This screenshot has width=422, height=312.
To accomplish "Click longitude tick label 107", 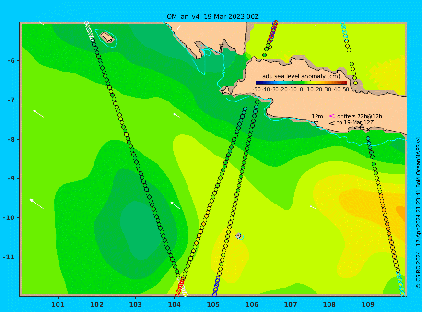I will coord(291,304).
